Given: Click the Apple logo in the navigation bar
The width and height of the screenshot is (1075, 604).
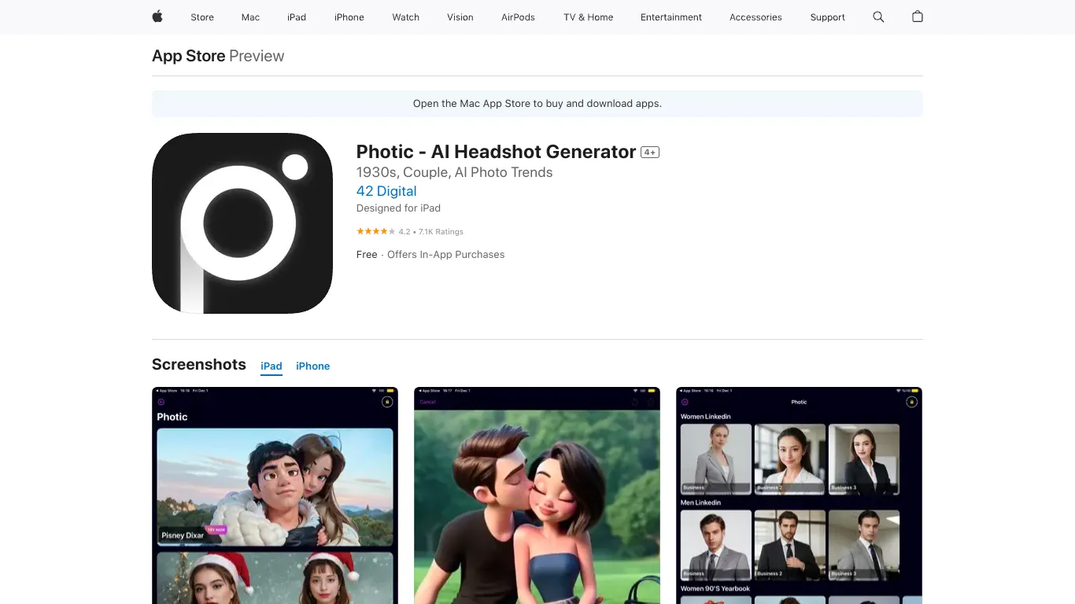Looking at the screenshot, I should click(x=157, y=17).
